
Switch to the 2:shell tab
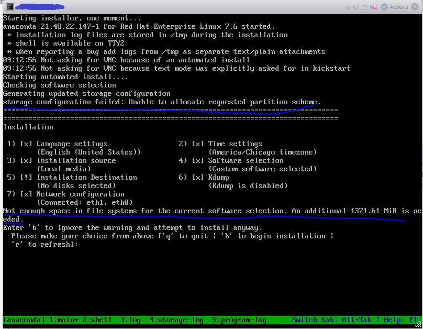97,320
